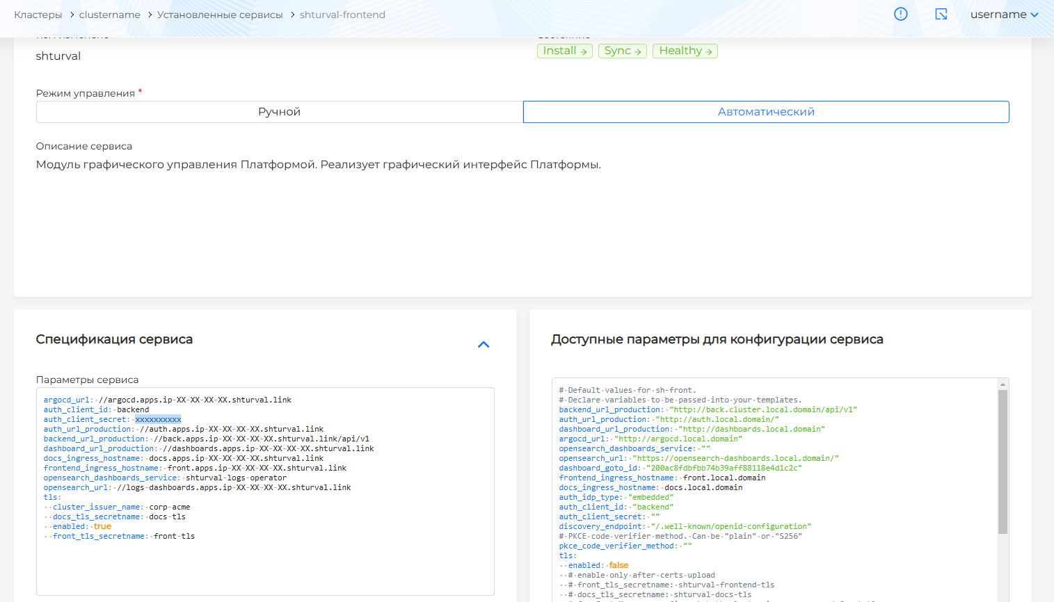Click the Доступные параметры для конфигурации сервиса heading
Screen dimensions: 1054x602
pos(717,339)
